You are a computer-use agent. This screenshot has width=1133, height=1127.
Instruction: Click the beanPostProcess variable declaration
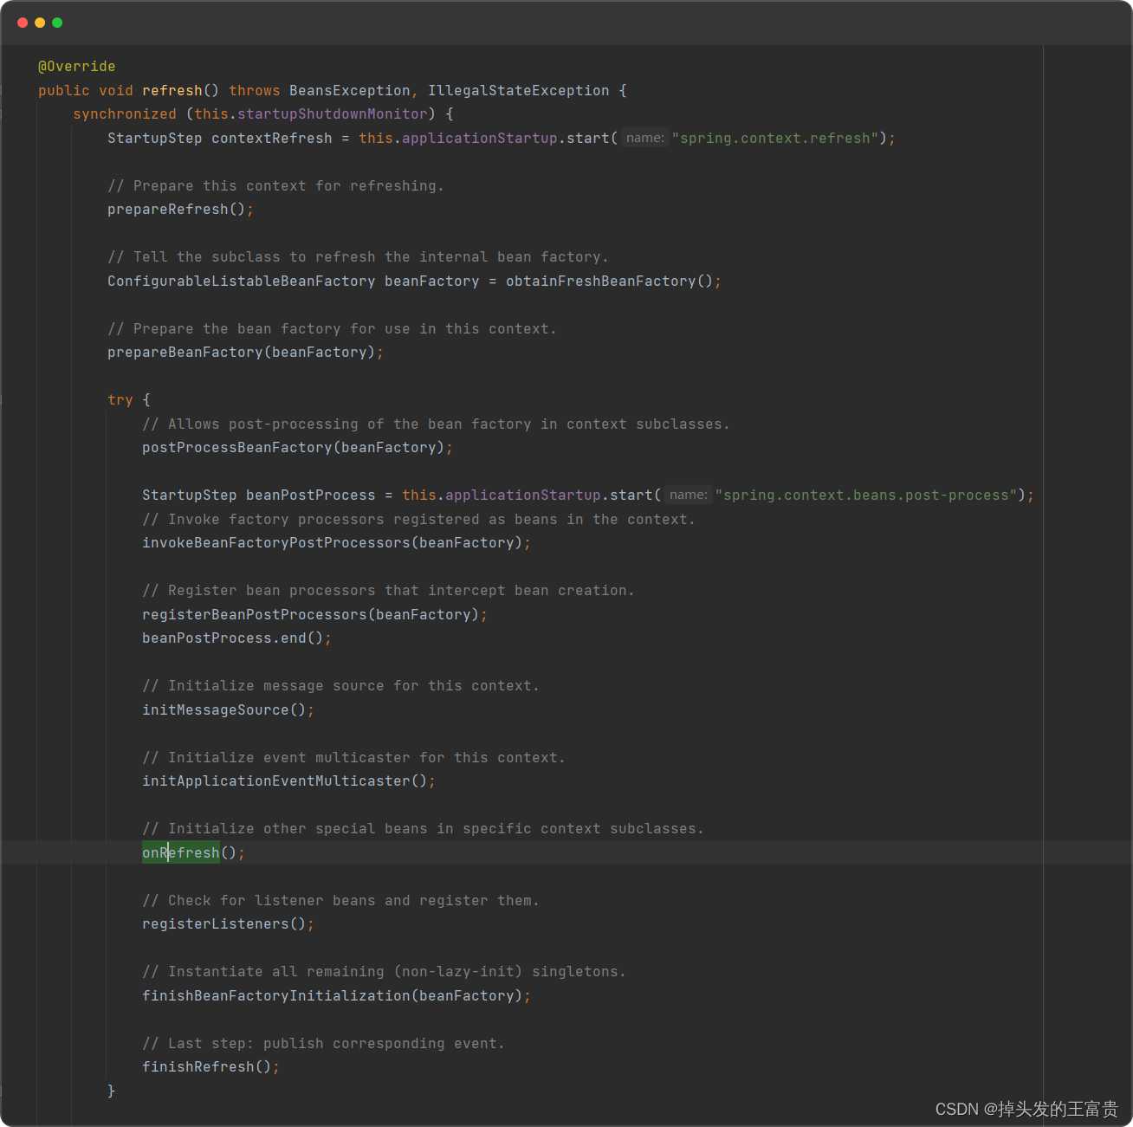(311, 495)
